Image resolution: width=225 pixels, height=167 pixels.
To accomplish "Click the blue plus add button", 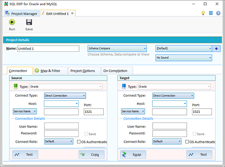I will (x=216, y=49).
